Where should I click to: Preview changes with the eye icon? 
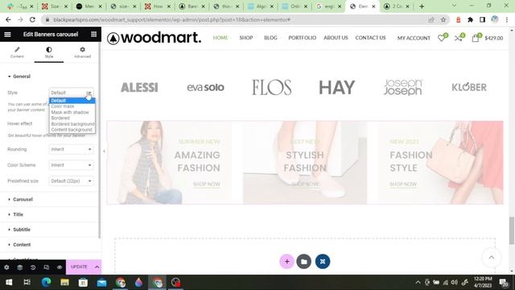60,267
